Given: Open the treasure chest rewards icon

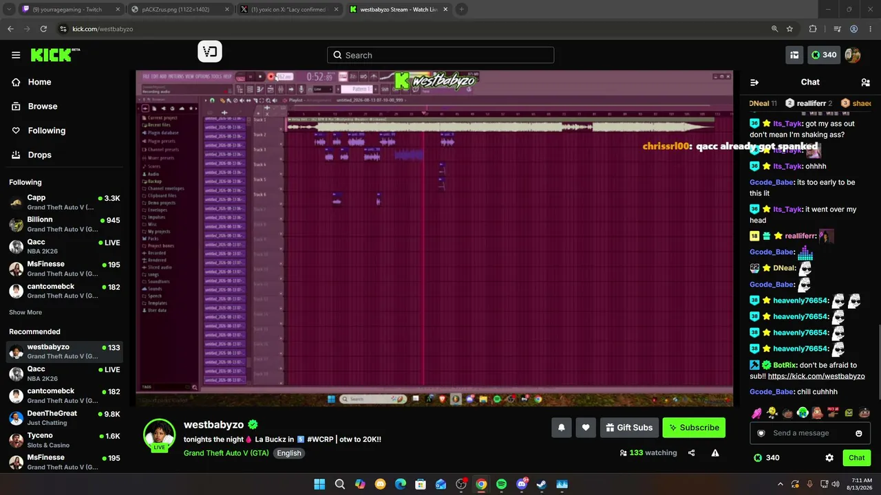Looking at the screenshot, I should [794, 55].
